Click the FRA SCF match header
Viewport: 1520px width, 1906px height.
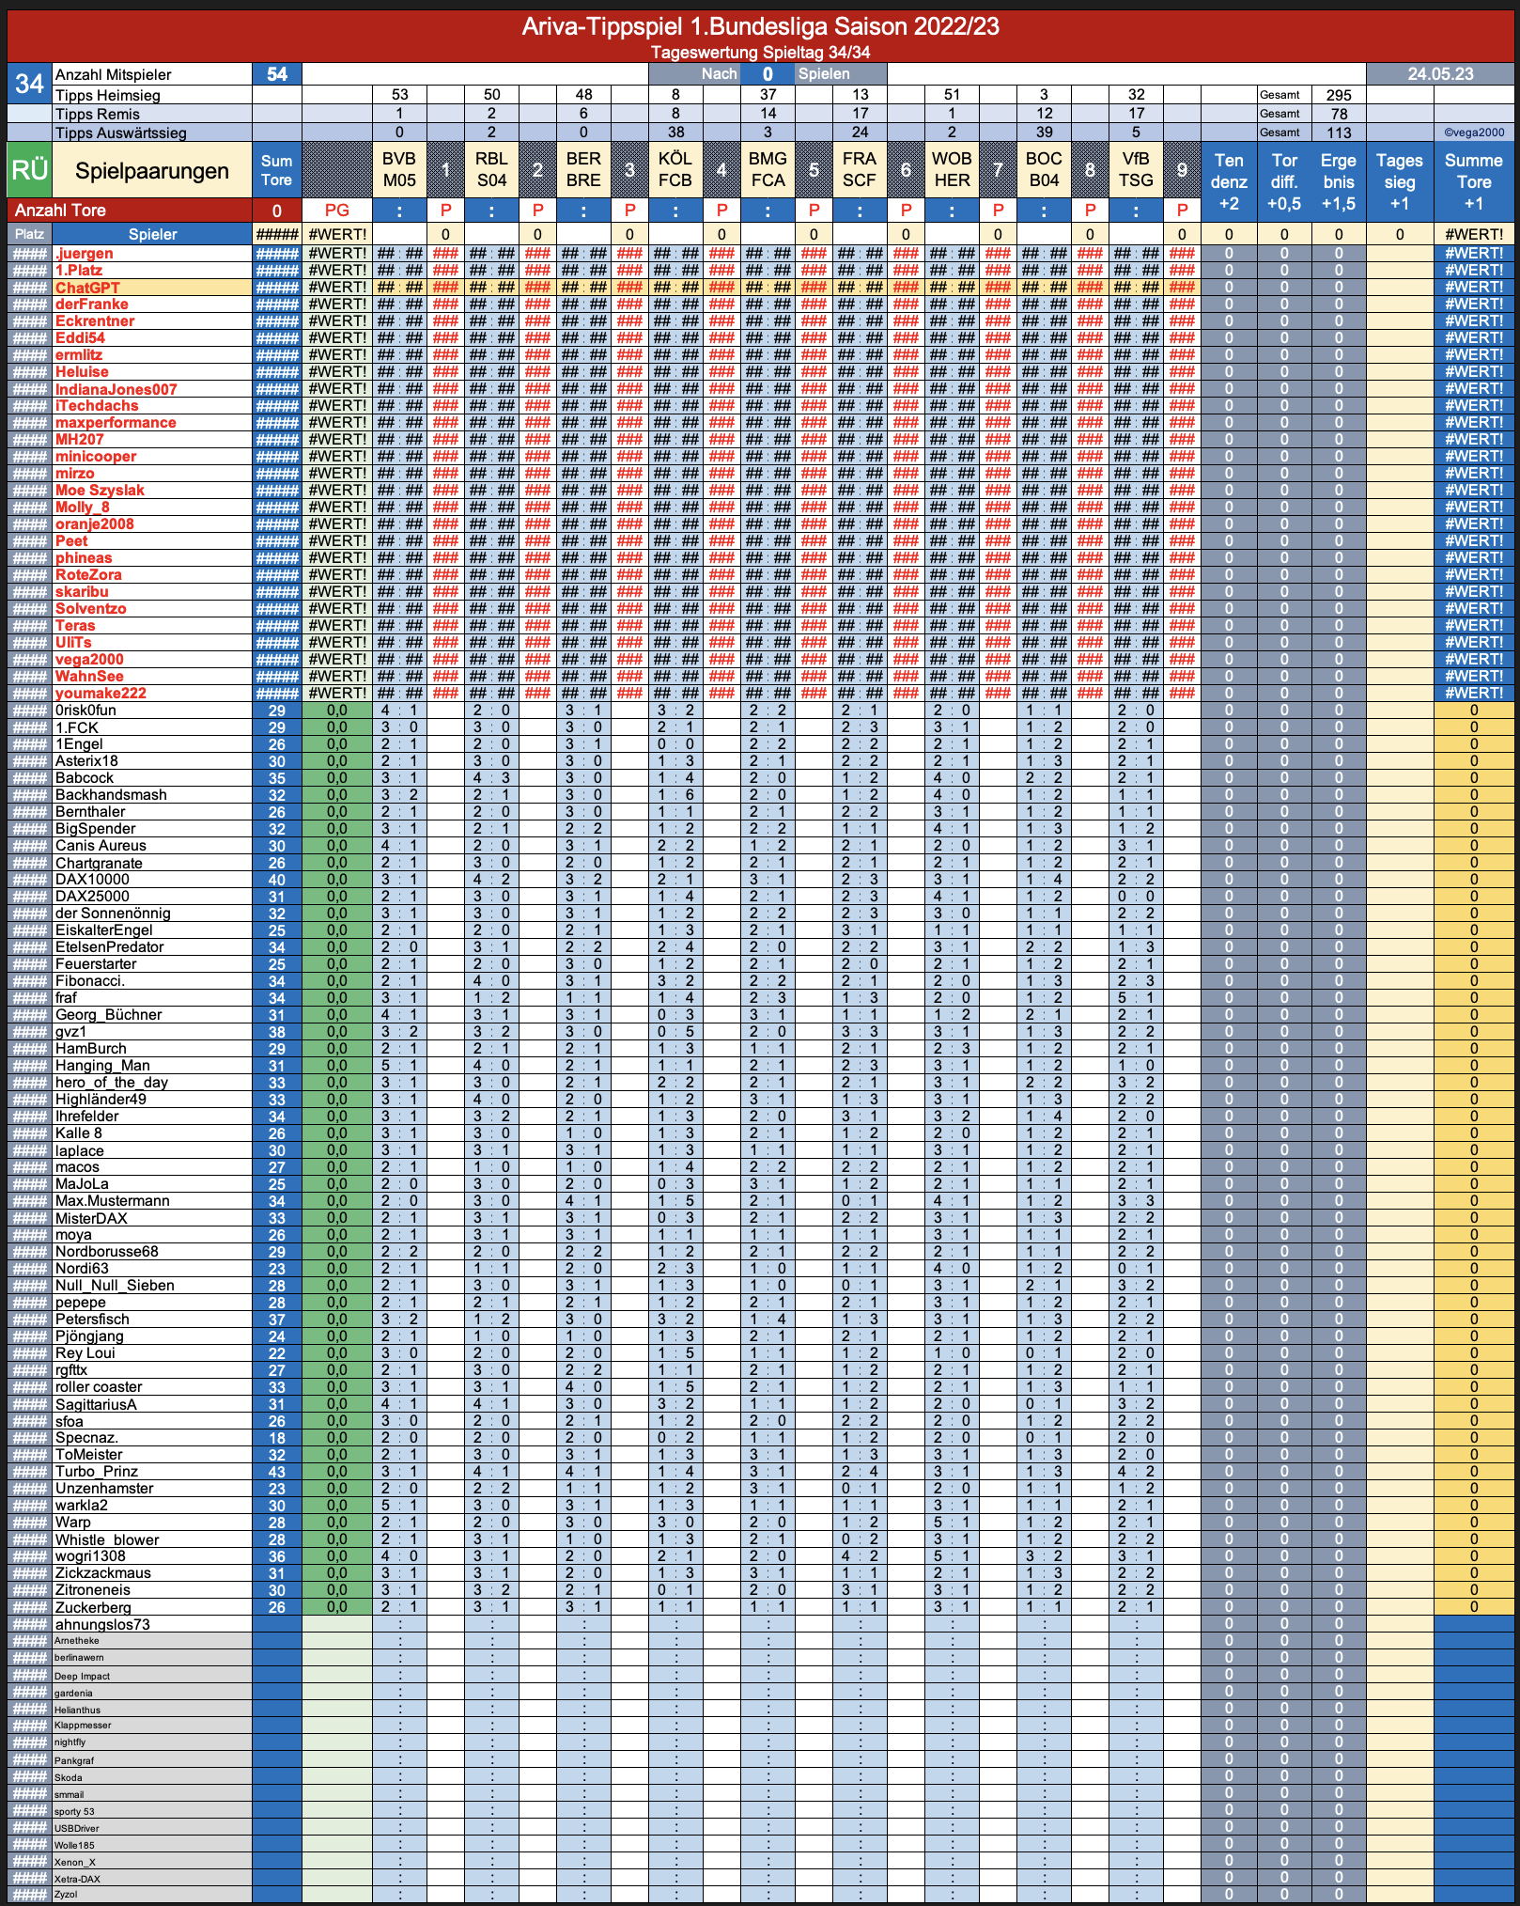tap(860, 170)
